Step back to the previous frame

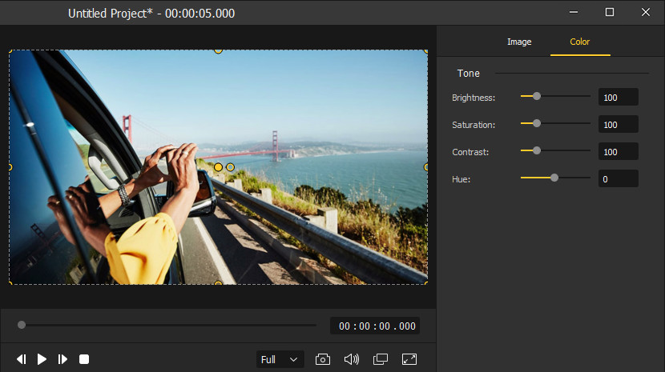tap(22, 360)
